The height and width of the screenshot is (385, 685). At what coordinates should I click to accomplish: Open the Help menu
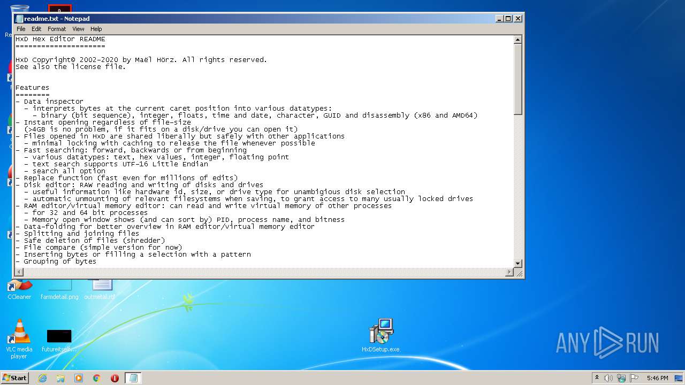point(96,29)
